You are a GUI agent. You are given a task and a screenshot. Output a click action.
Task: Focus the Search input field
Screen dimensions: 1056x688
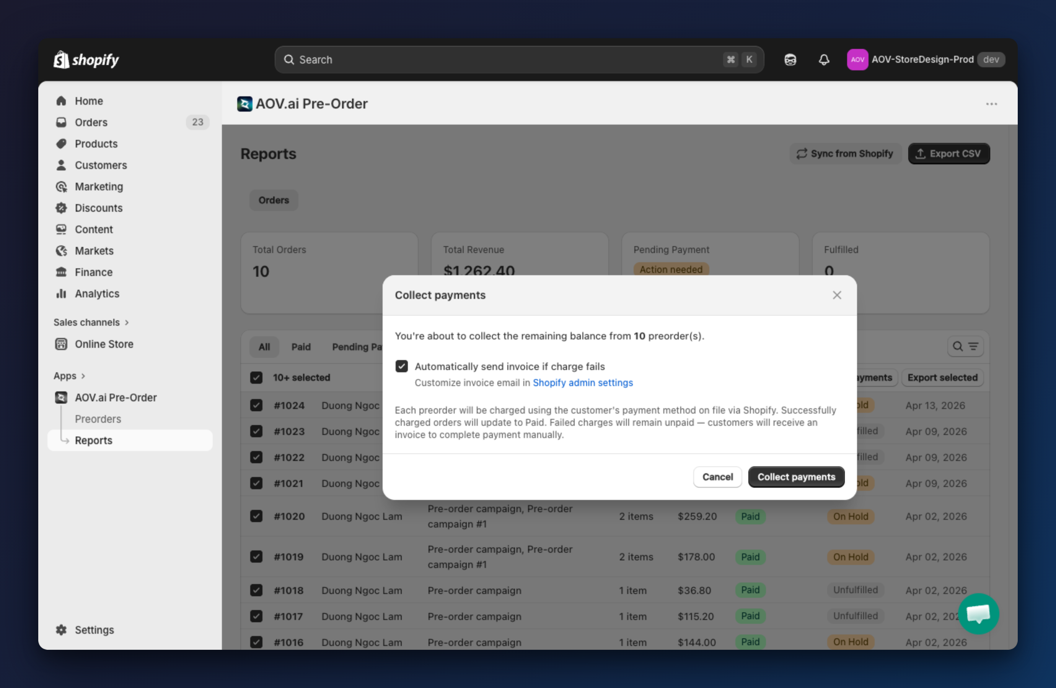pos(519,59)
